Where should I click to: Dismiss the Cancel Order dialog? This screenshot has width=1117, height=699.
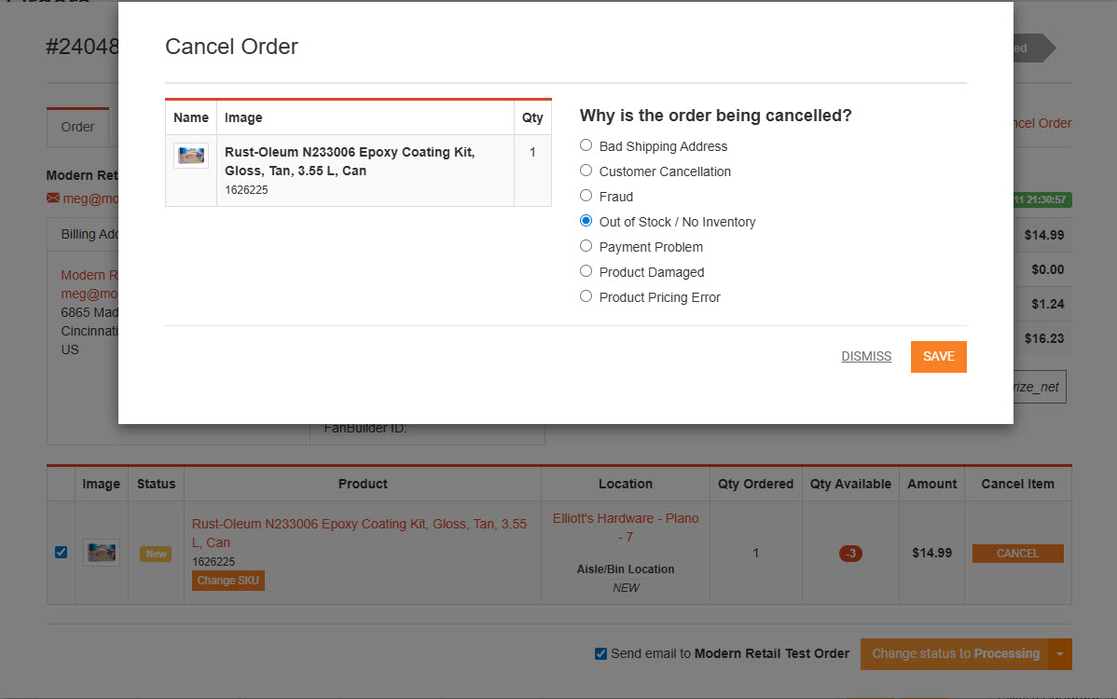866,357
